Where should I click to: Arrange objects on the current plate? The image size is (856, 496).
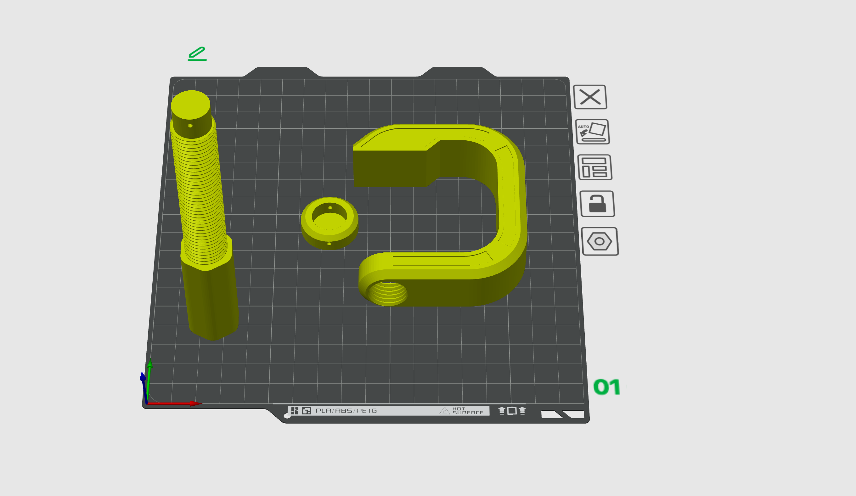(x=595, y=167)
